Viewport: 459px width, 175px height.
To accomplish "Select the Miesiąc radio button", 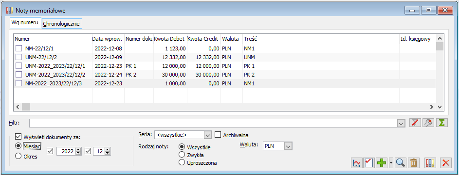I will click(18, 145).
